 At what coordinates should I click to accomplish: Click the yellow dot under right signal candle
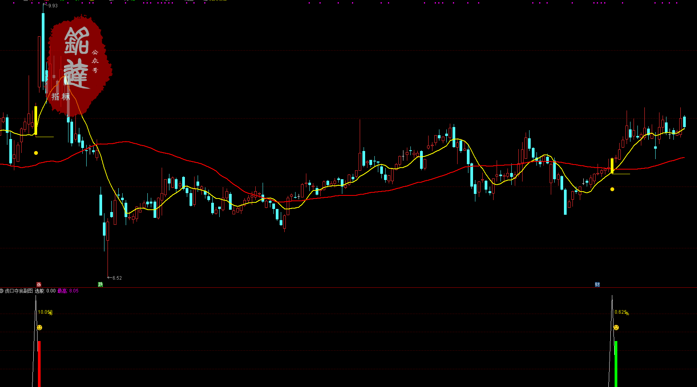pos(612,189)
